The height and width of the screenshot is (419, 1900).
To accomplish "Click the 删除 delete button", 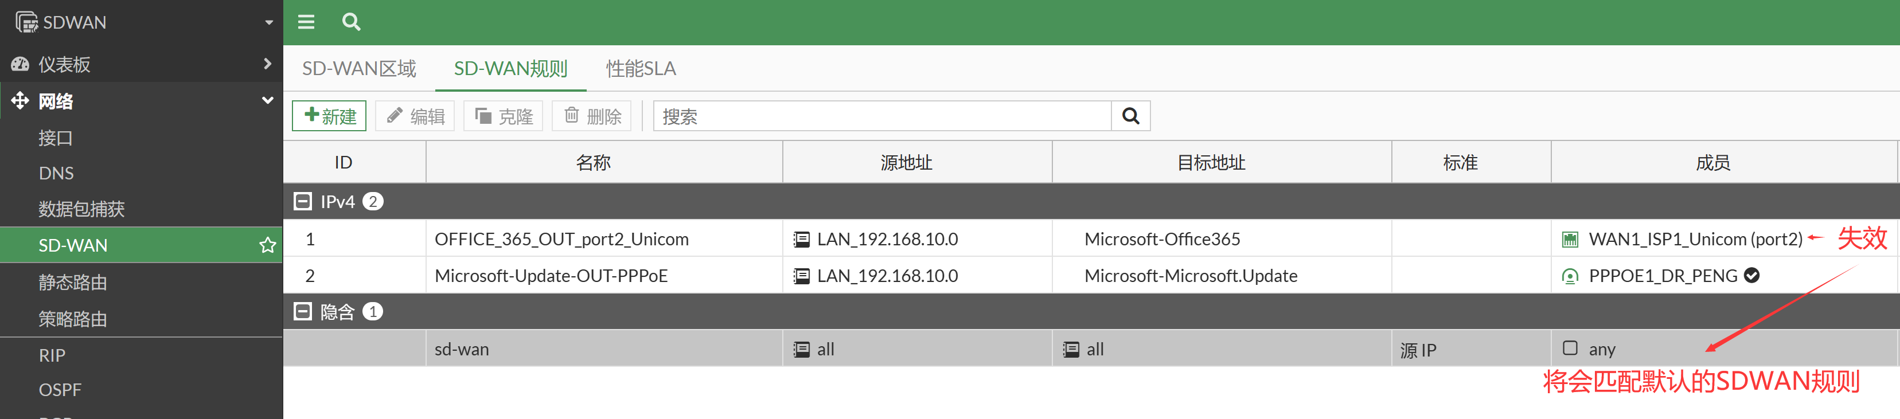I will tap(591, 116).
